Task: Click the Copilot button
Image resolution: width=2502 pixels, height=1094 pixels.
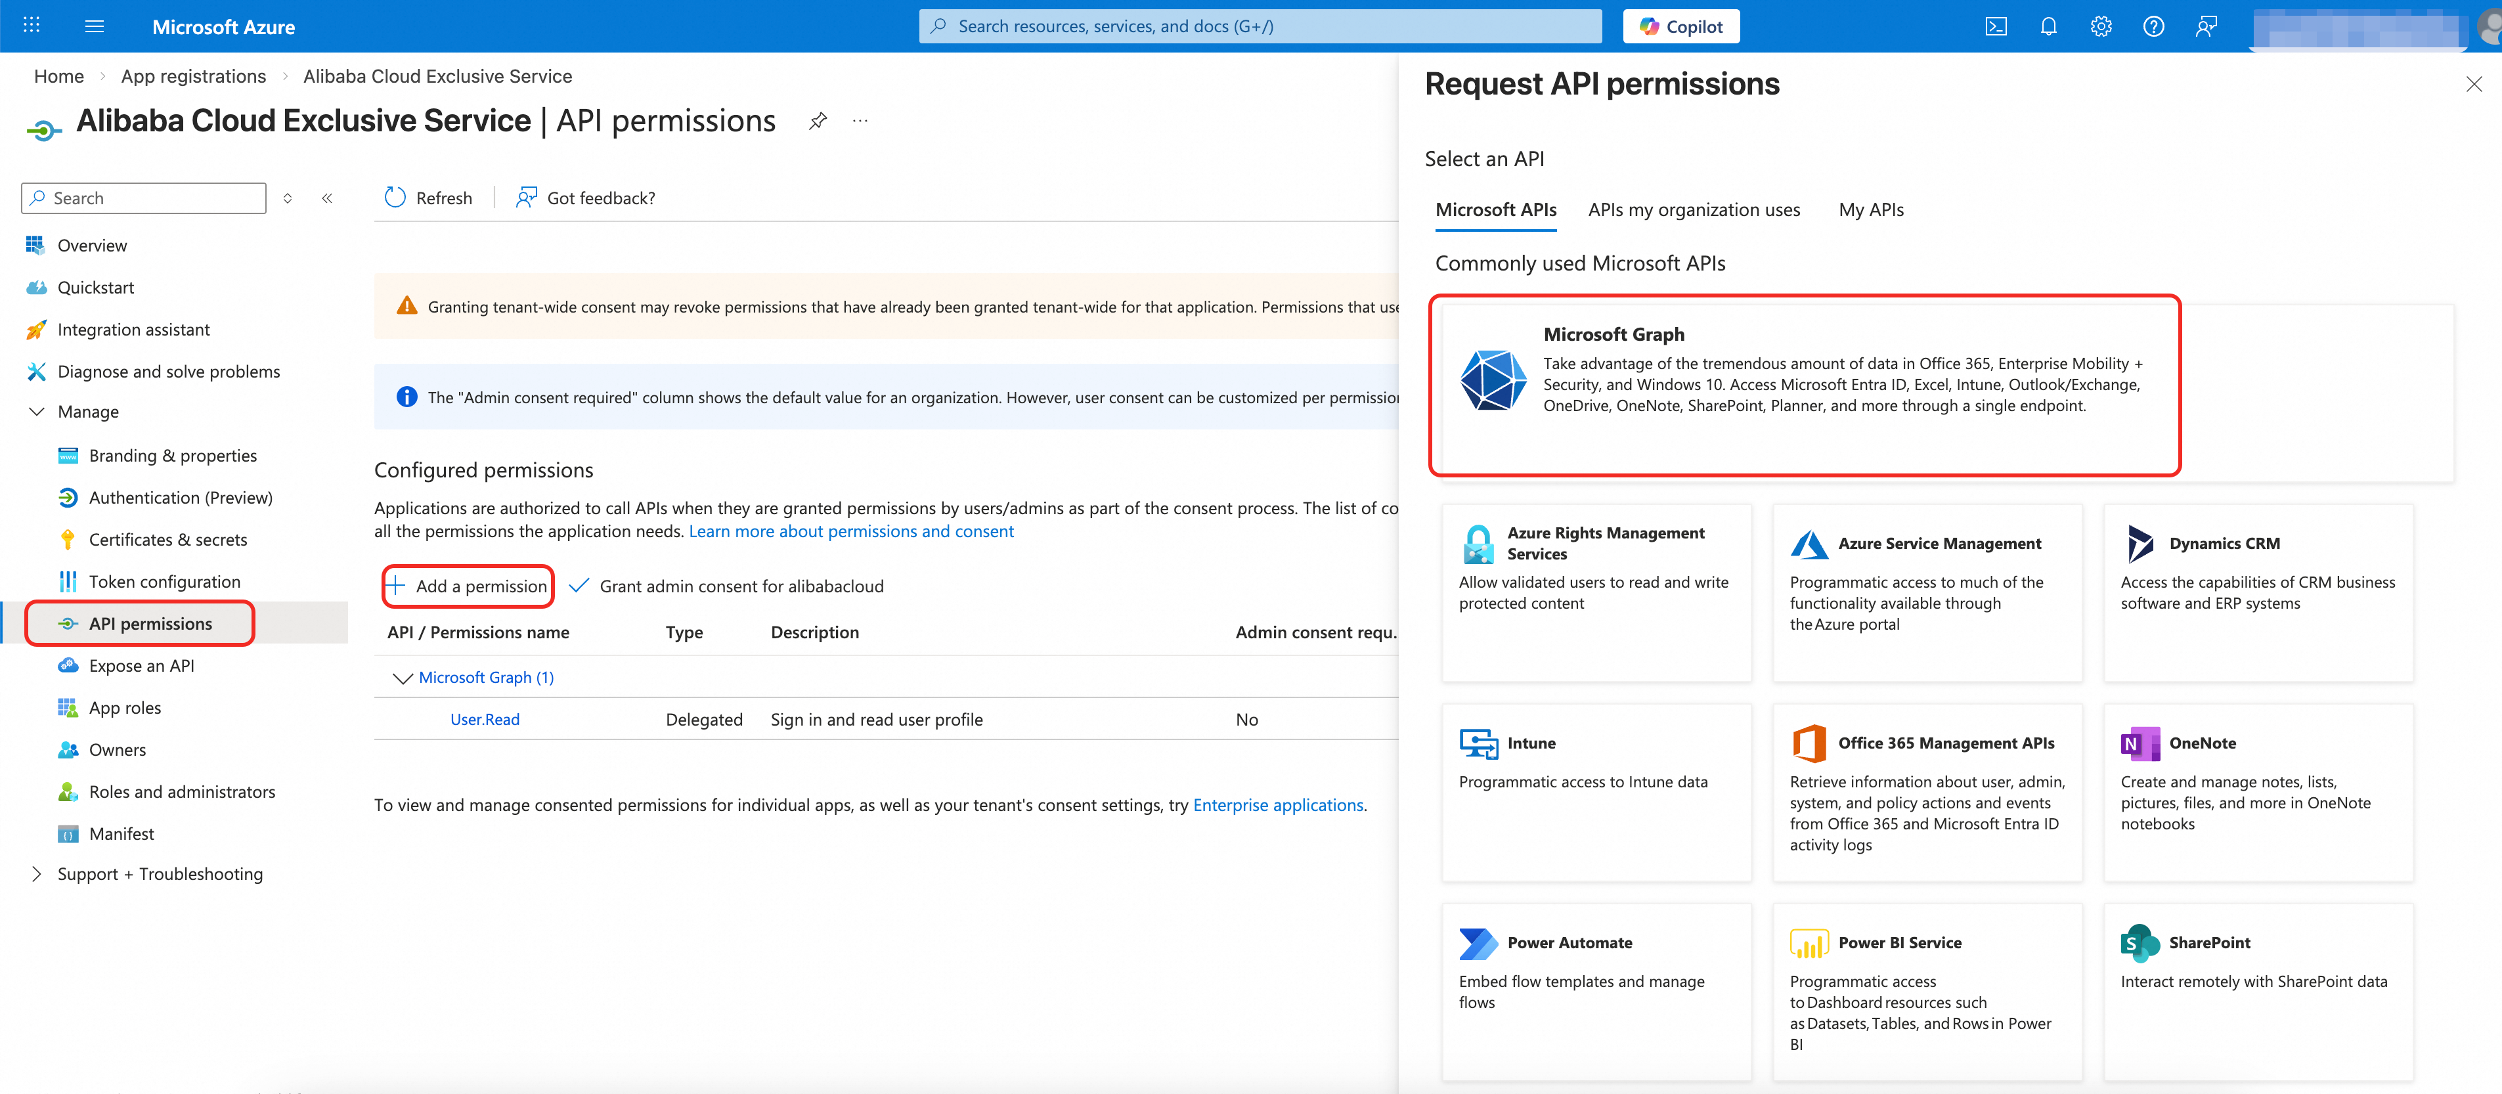Action: [1680, 26]
